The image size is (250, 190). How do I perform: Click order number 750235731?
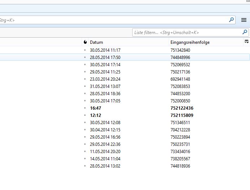(180, 144)
